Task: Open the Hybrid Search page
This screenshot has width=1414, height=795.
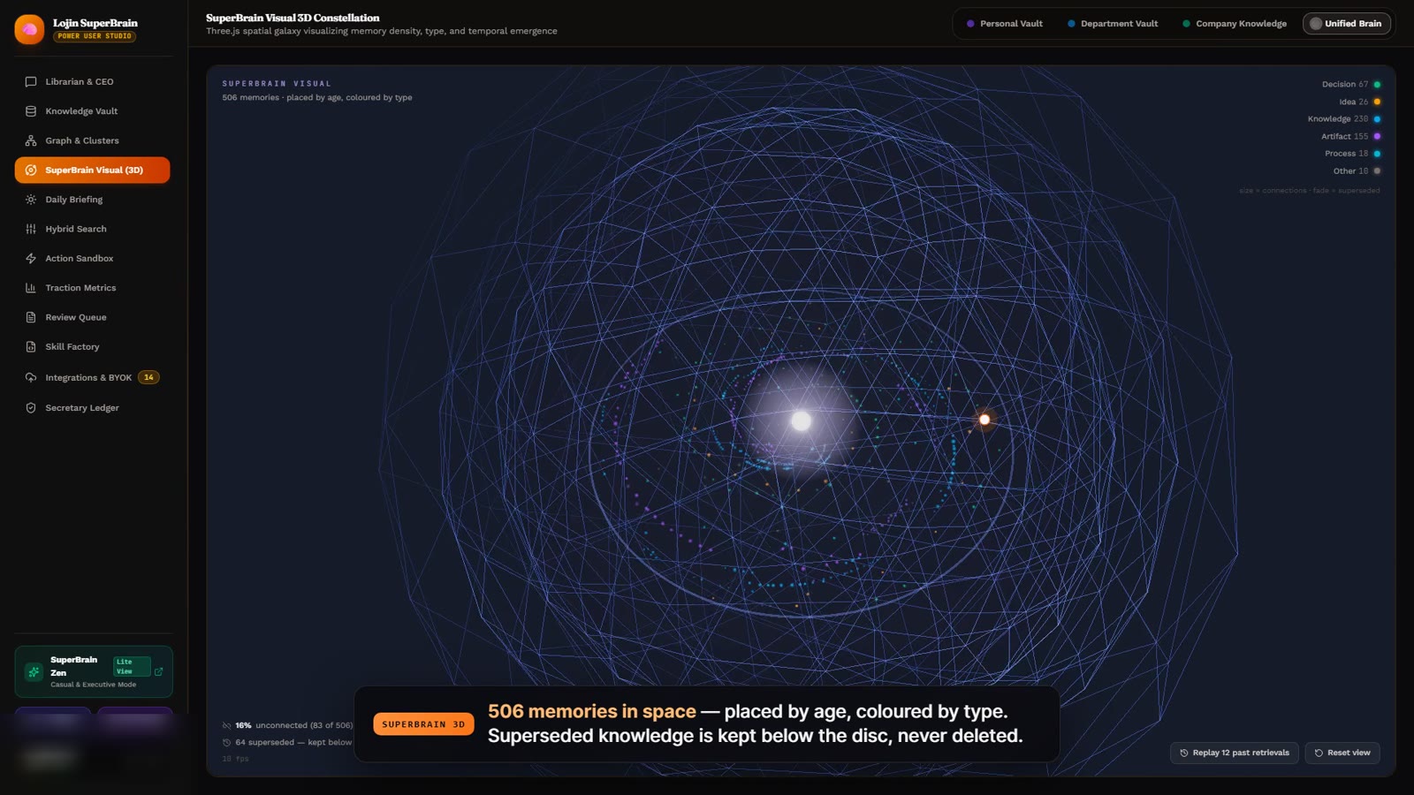Action: (92, 229)
